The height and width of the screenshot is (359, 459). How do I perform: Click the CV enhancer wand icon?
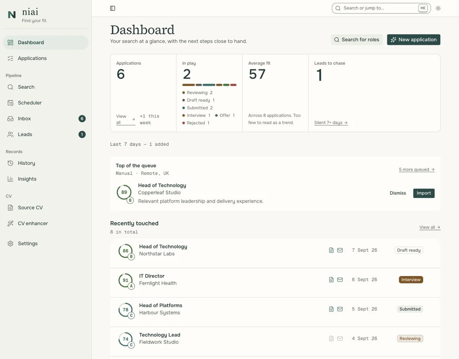pyautogui.click(x=10, y=224)
